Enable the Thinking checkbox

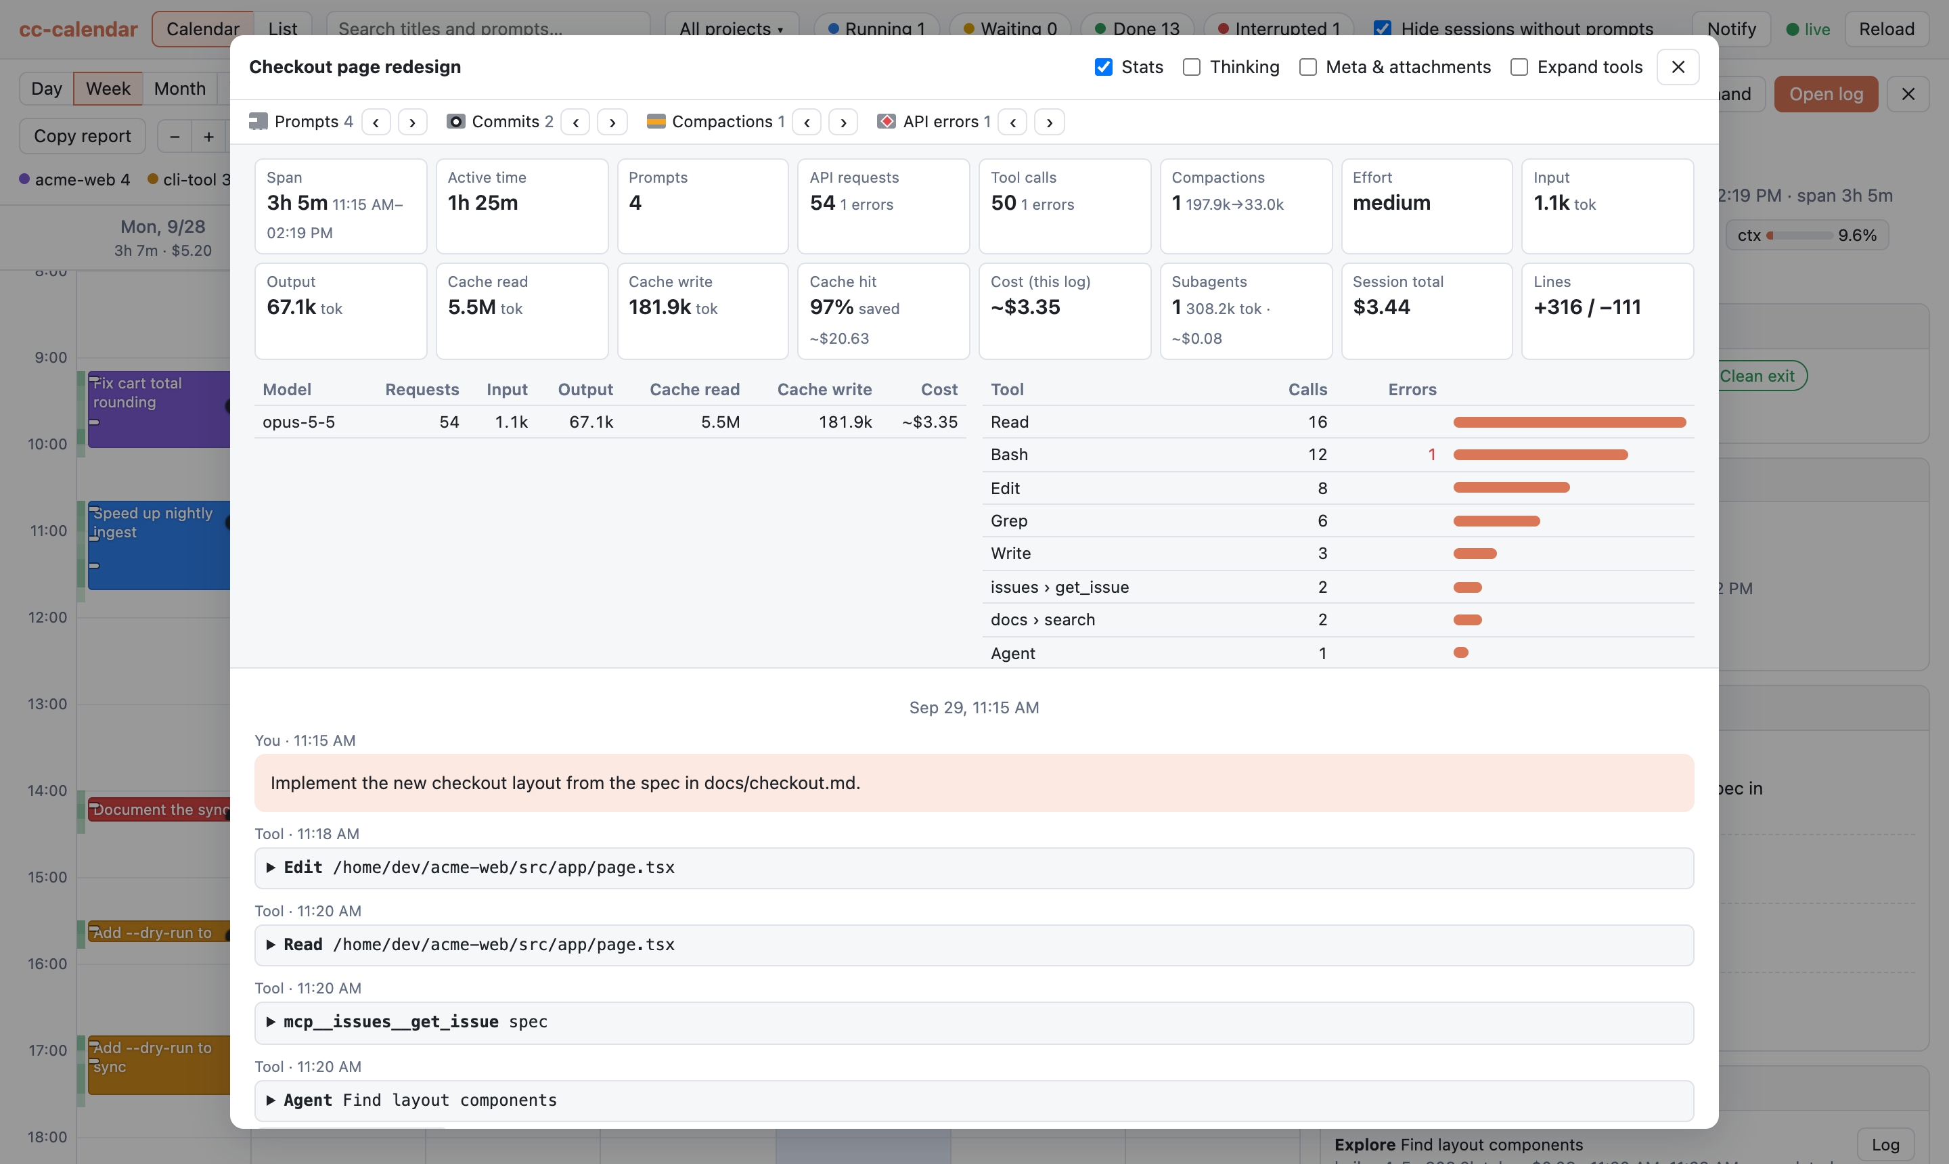click(1191, 67)
